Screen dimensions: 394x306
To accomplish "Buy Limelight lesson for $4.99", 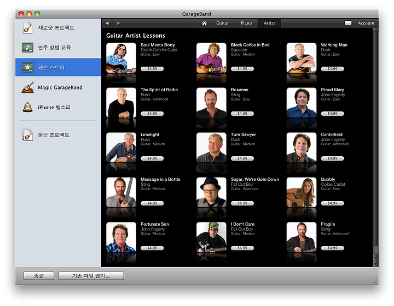I will [x=152, y=158].
